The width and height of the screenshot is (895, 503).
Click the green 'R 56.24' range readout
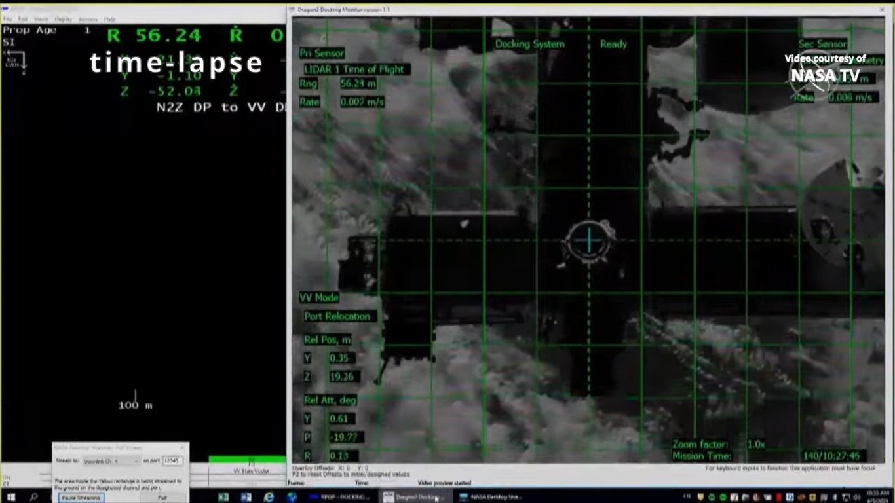(x=155, y=35)
